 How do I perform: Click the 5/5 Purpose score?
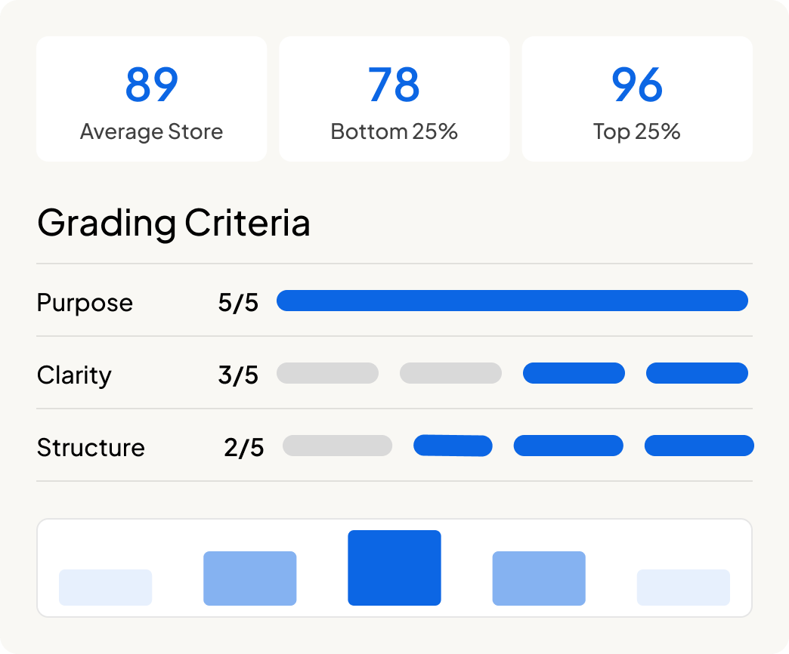tap(238, 303)
